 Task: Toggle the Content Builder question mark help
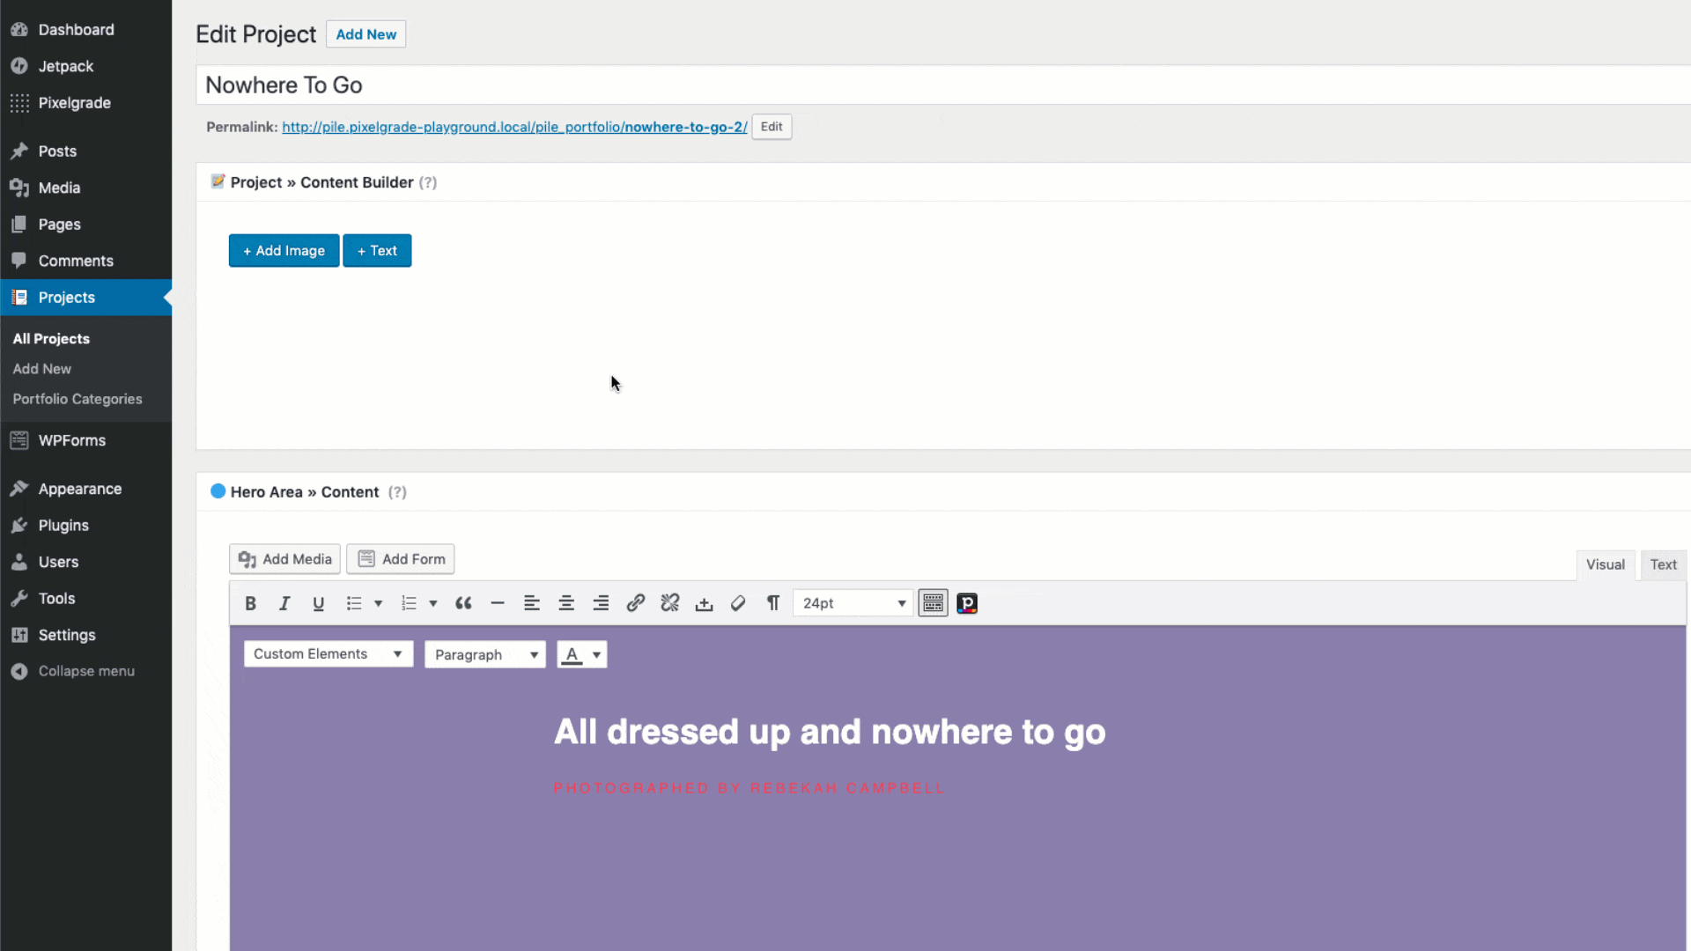pos(427,182)
